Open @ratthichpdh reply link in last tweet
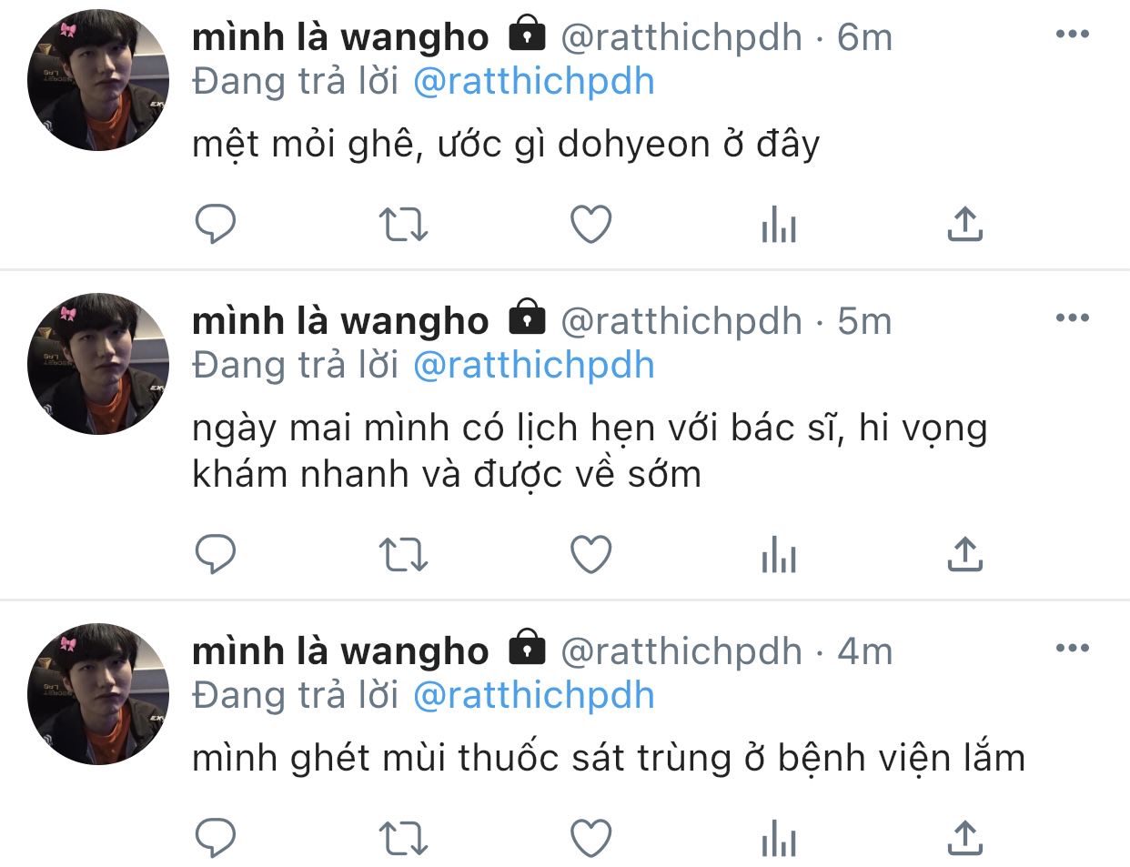Viewport: 1130px width, 867px height. point(534,696)
